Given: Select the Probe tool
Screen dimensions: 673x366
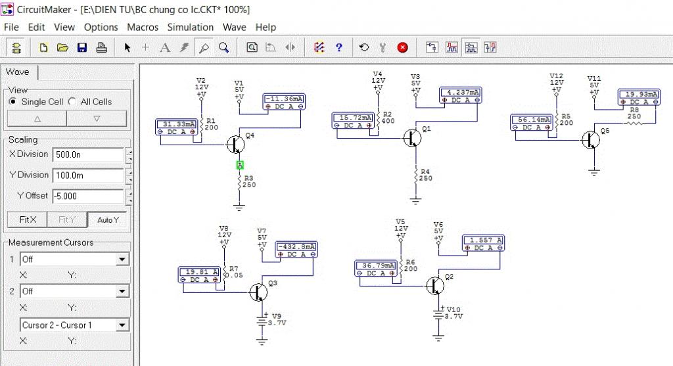Looking at the screenshot, I should point(204,47).
